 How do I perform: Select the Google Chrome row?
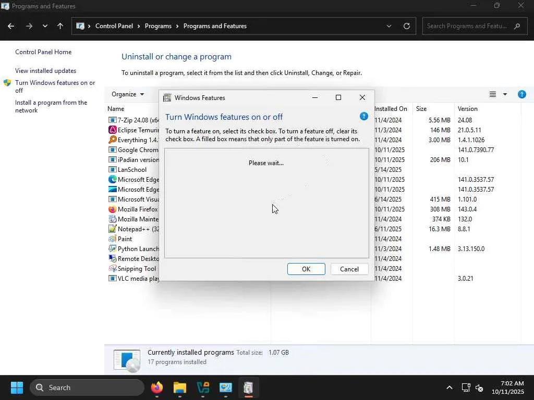[x=134, y=149]
